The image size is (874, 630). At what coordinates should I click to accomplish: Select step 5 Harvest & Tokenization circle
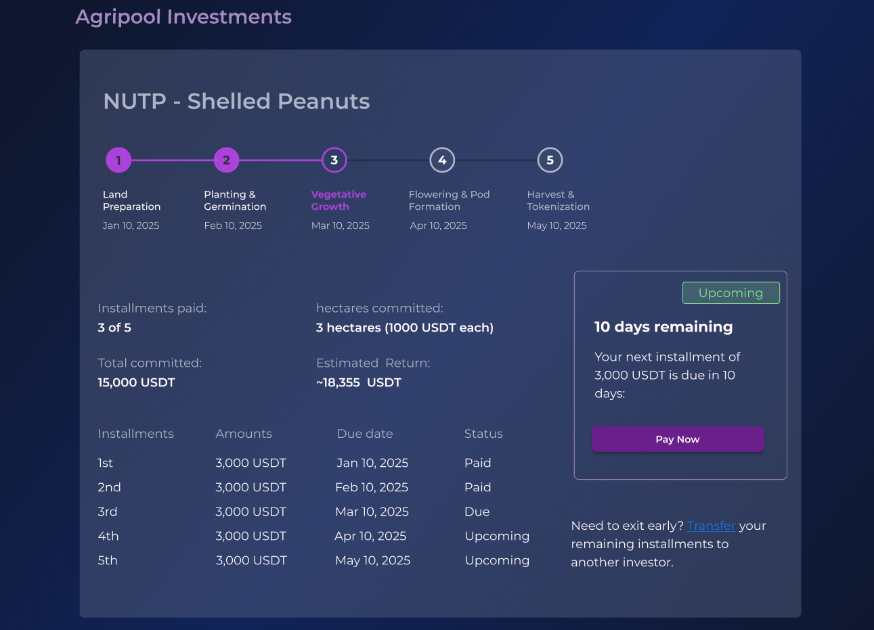pyautogui.click(x=550, y=160)
